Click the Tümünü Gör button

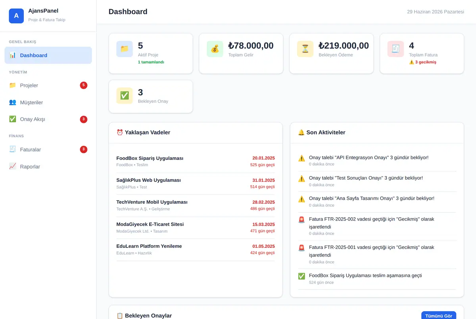coord(439,315)
